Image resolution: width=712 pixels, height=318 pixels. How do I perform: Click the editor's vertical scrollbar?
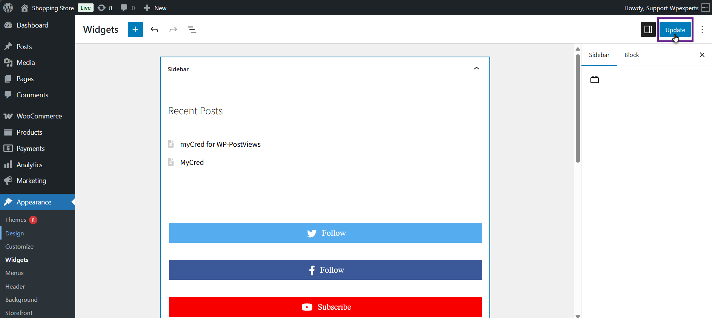click(578, 109)
